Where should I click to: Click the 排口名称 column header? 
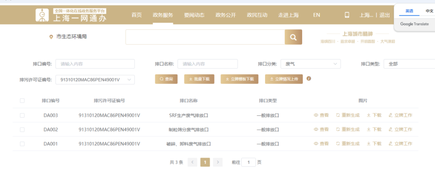pyautogui.click(x=188, y=101)
